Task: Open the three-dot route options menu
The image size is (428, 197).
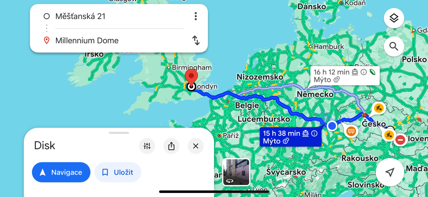Action: point(196,16)
